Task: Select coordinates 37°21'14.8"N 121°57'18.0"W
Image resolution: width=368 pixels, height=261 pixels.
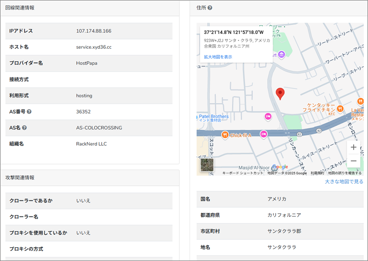Action: [x=234, y=32]
